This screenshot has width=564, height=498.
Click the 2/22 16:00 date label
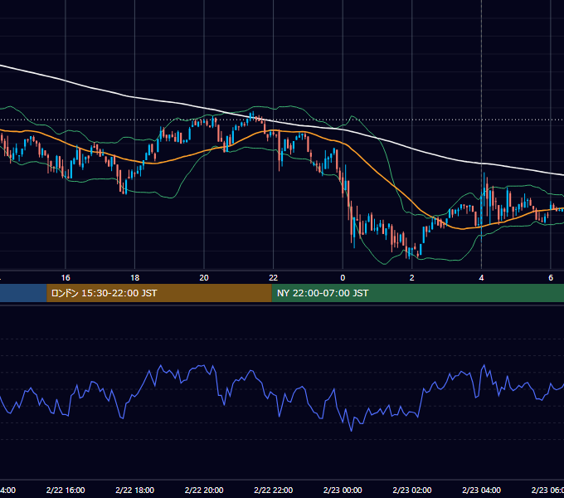coord(66,490)
